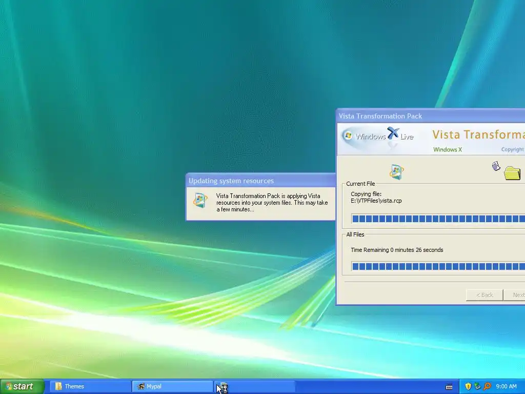Click the Copying file: label
The image size is (525, 394).
(x=366, y=194)
